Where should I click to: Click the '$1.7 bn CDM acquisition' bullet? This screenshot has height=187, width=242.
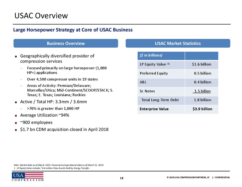[x=64, y=129]
